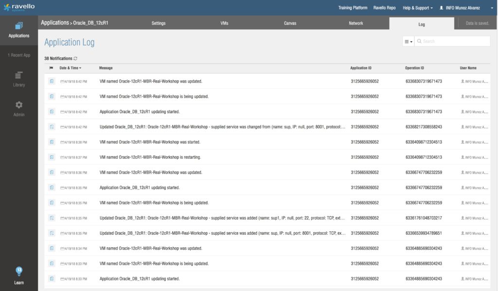Click the flag column header icon
The height and width of the screenshot is (291, 498).
51,68
